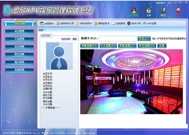This screenshot has height=135, width=189.
Task: Focus the 请刷卡 card number input field
Action: coord(118,39)
